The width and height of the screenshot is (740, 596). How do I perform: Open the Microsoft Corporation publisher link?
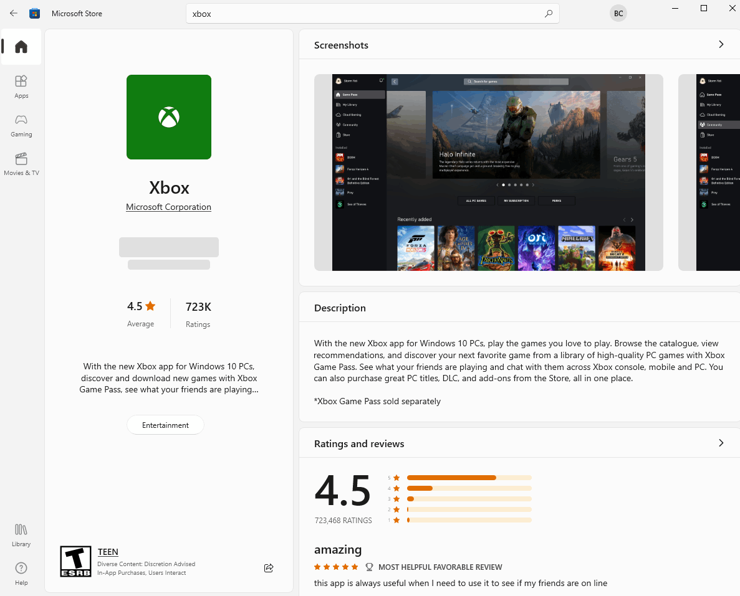tap(168, 207)
